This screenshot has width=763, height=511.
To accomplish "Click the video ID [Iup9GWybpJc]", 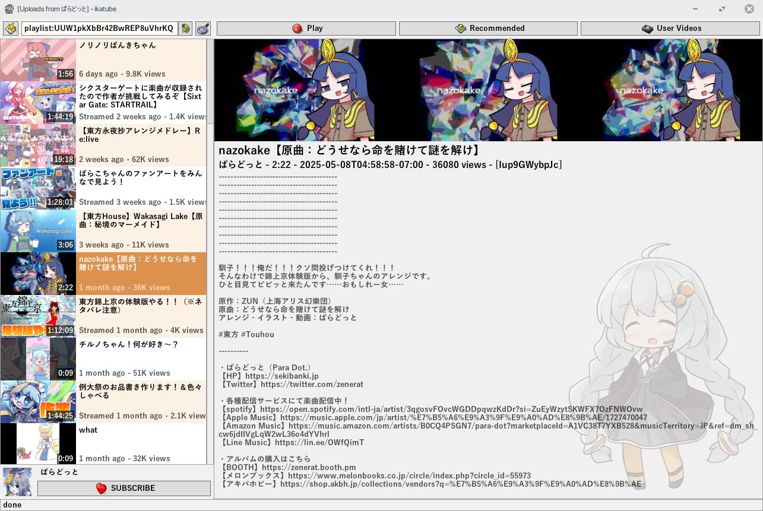I will pyautogui.click(x=528, y=164).
